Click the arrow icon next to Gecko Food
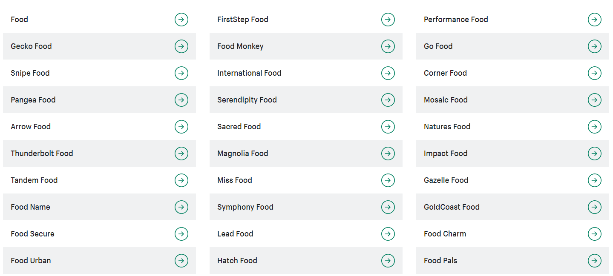 pos(181,46)
